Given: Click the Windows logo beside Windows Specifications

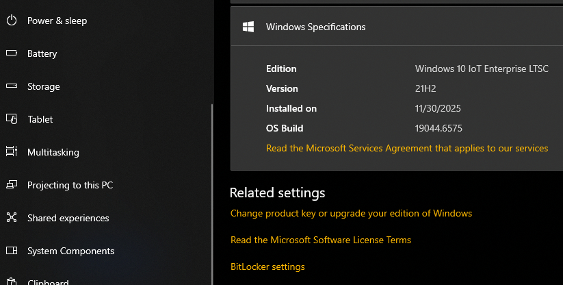Looking at the screenshot, I should click(x=249, y=27).
